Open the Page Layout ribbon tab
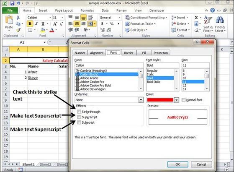This screenshot has width=234, height=172. point(64,10)
